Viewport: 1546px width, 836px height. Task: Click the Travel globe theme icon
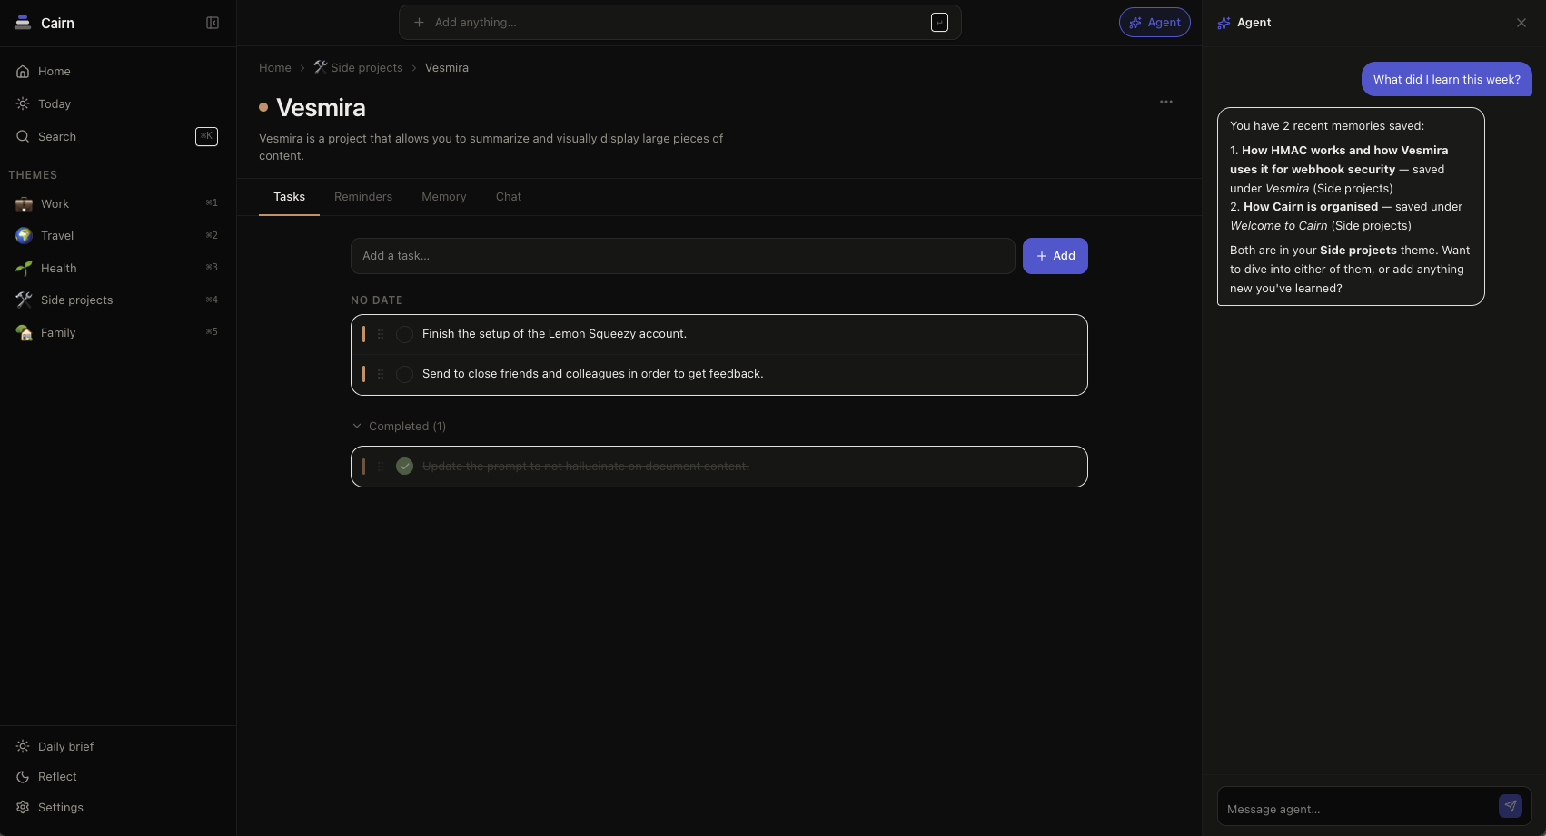click(25, 236)
